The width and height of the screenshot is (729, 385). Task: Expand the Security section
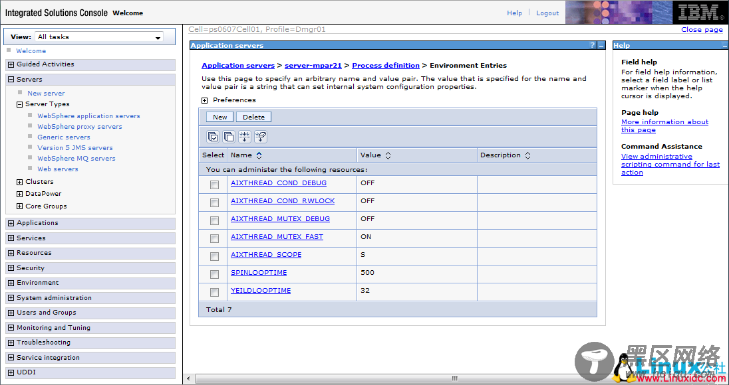tap(11, 268)
